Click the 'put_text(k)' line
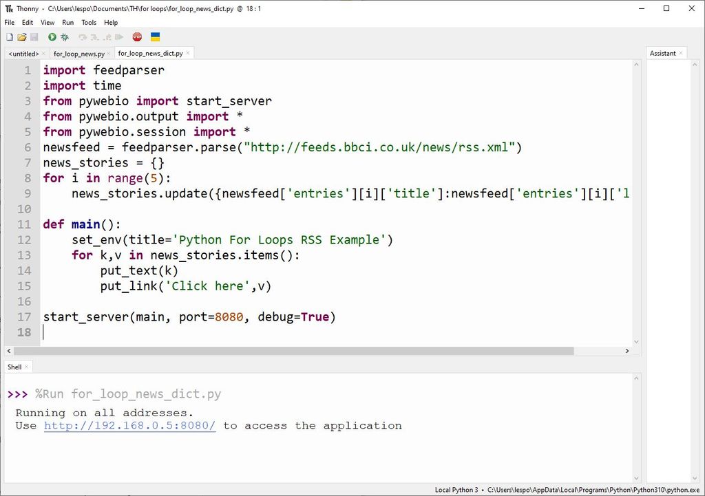705x496 pixels. click(139, 270)
